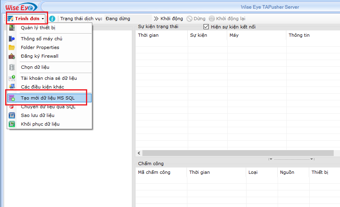Click the blue info icon in toolbar

coord(52,19)
